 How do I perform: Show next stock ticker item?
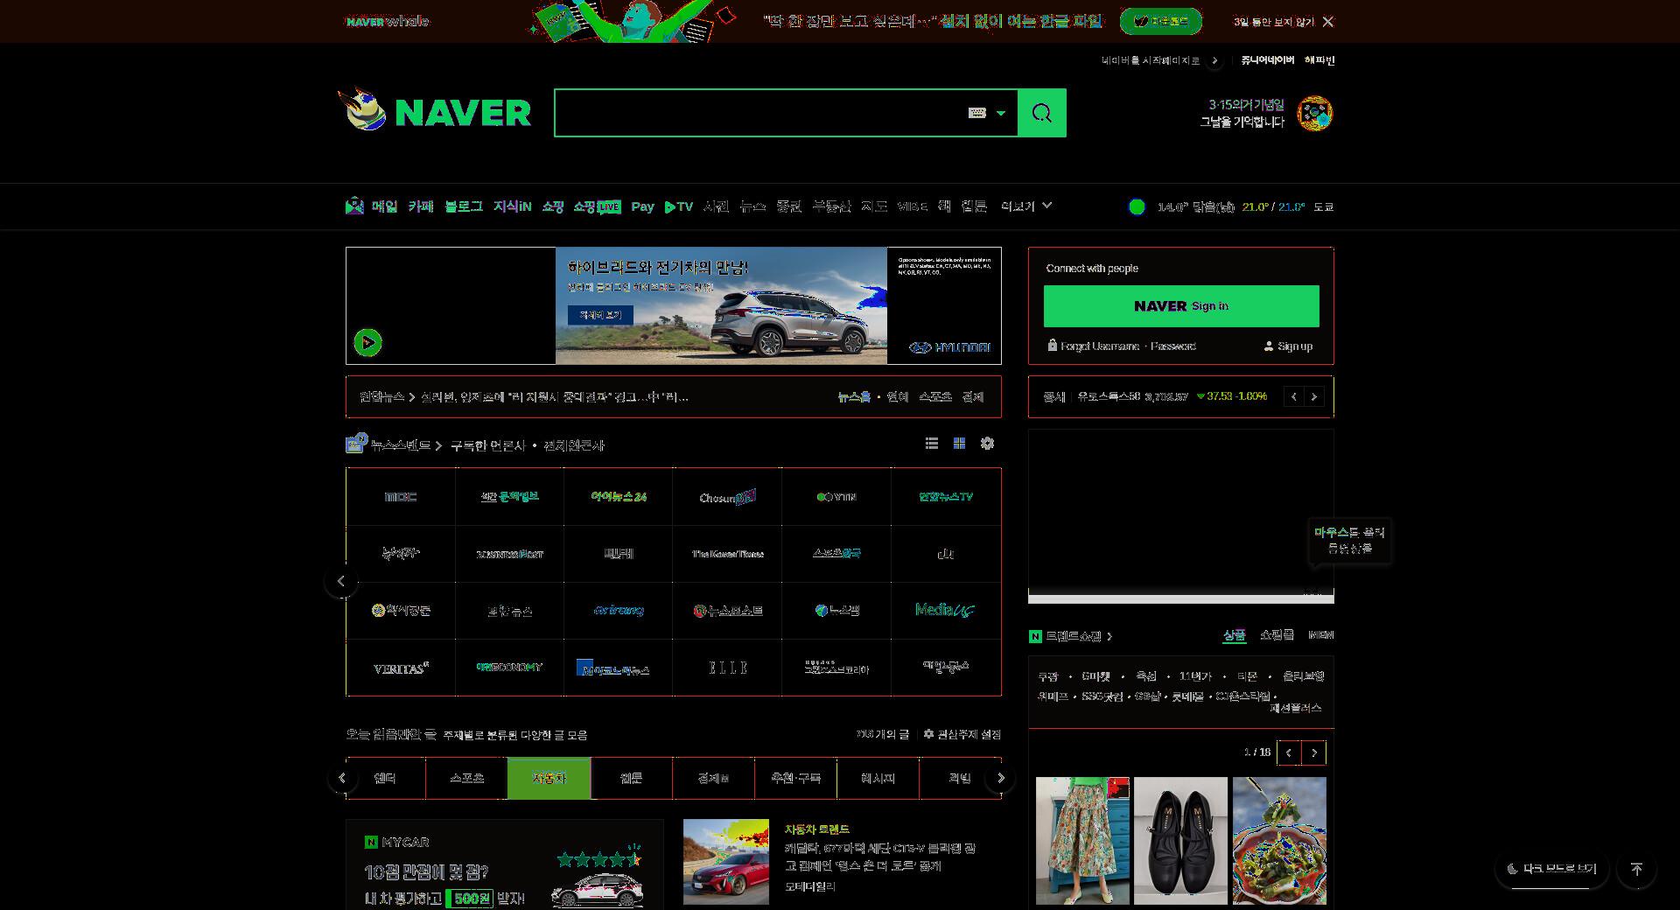[x=1314, y=396]
